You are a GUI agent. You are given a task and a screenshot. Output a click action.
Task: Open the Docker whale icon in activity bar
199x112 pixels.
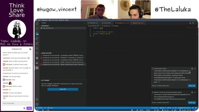click(37, 63)
